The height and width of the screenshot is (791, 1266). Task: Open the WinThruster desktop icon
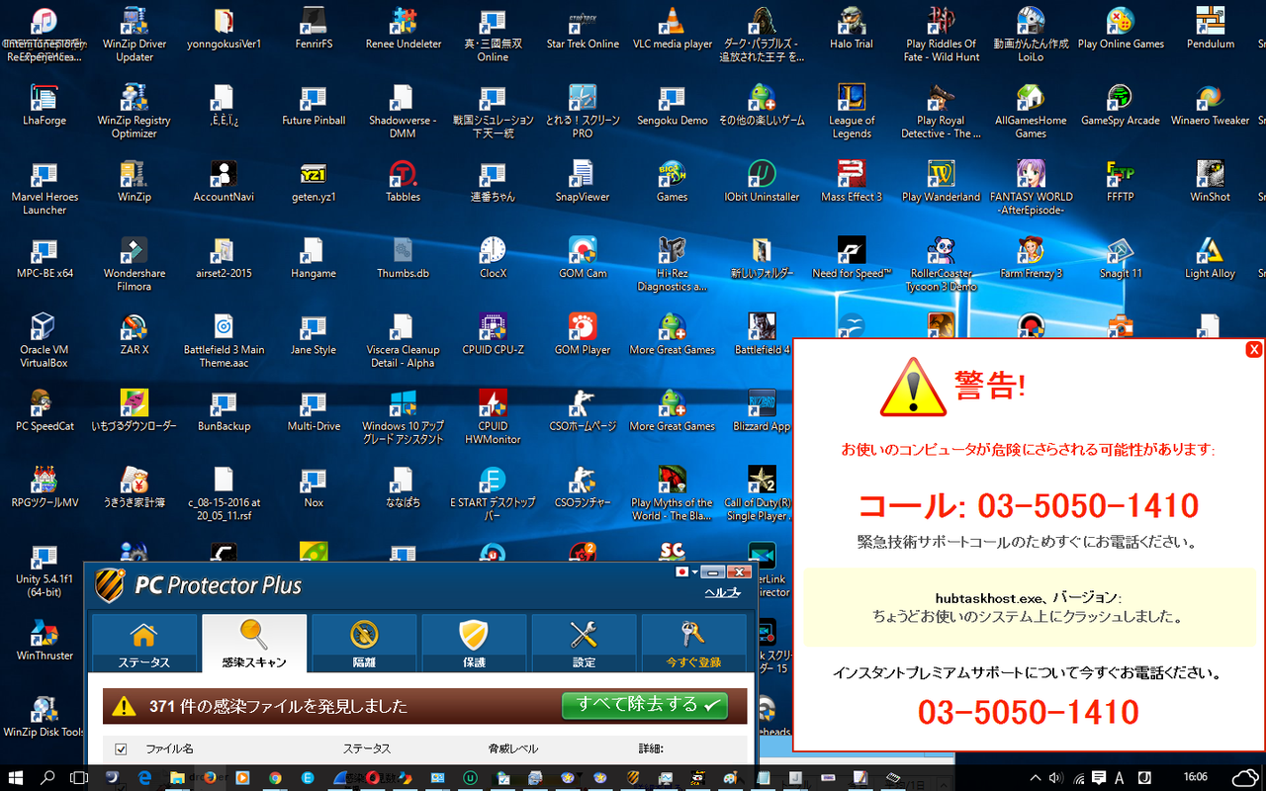tap(44, 641)
